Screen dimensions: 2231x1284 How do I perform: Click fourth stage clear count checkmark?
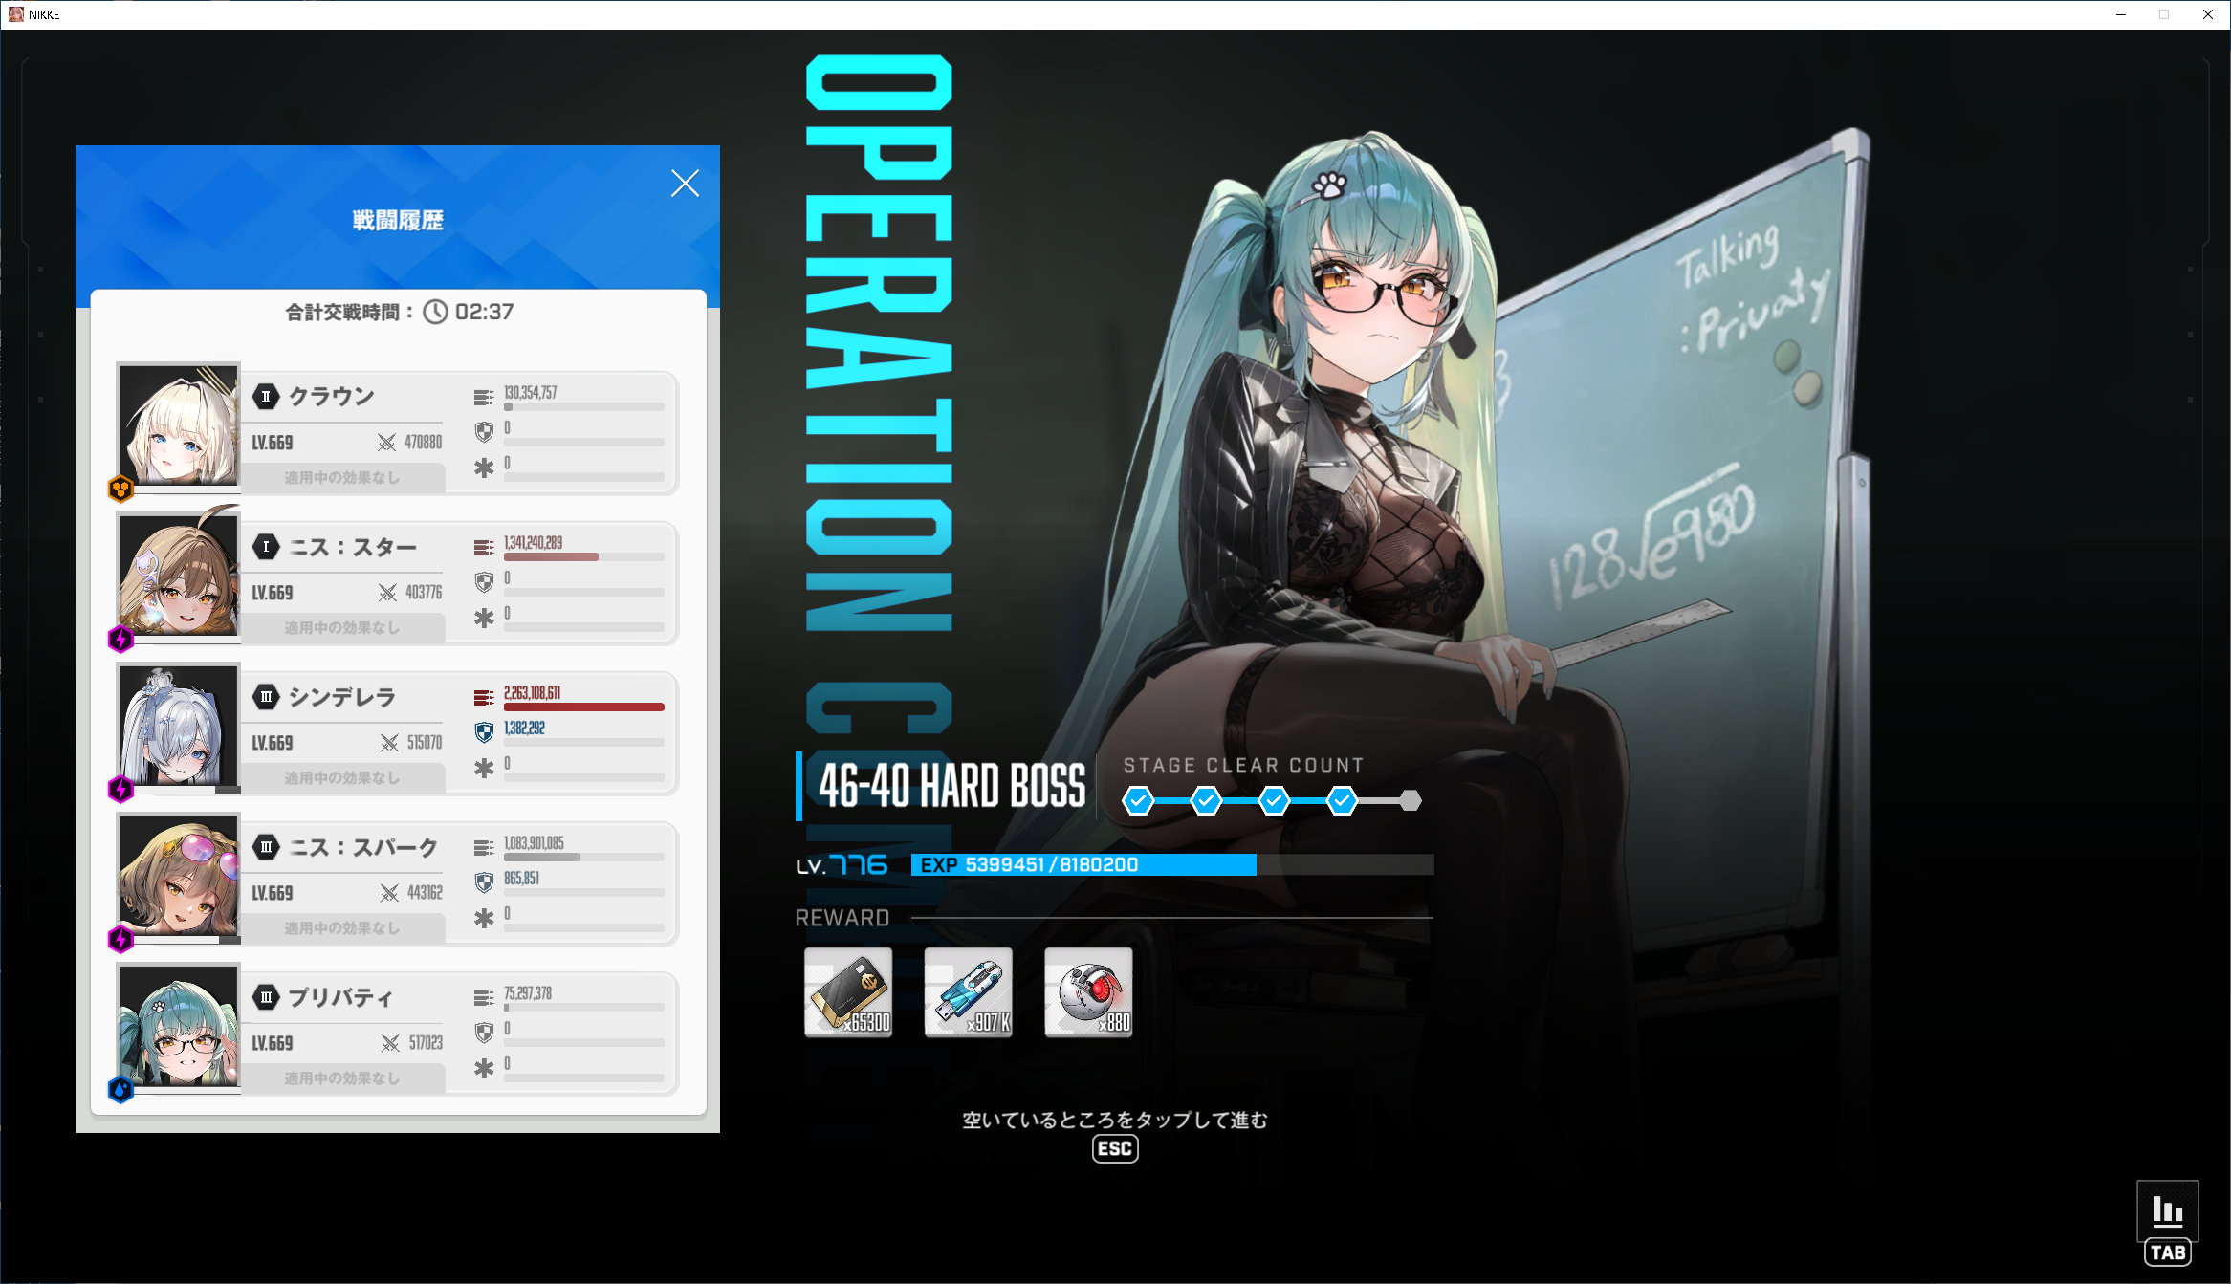click(1342, 800)
